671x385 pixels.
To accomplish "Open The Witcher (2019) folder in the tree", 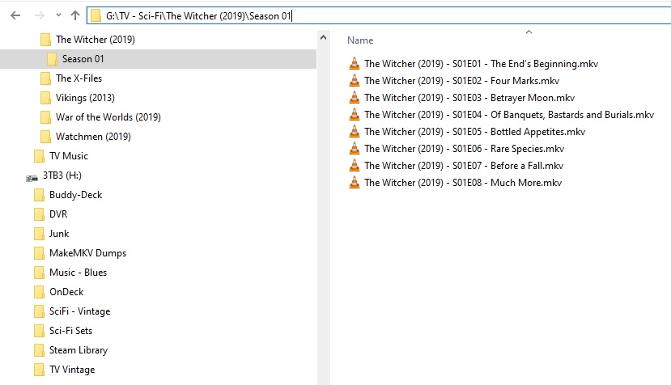I will click(96, 40).
